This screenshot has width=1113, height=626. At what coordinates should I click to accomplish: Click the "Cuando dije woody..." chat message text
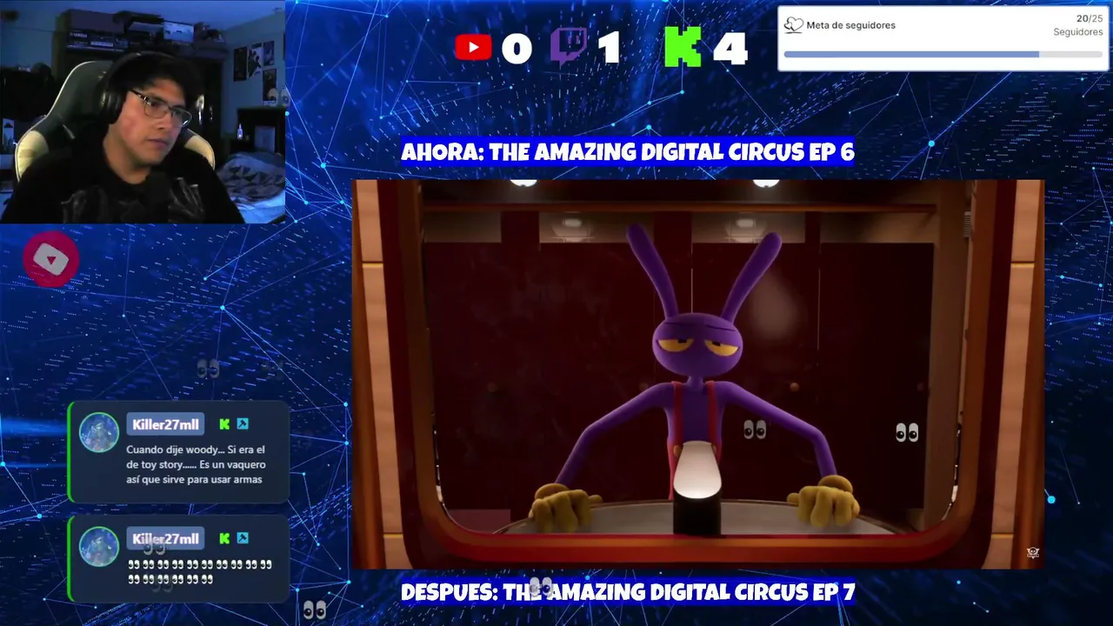click(195, 464)
